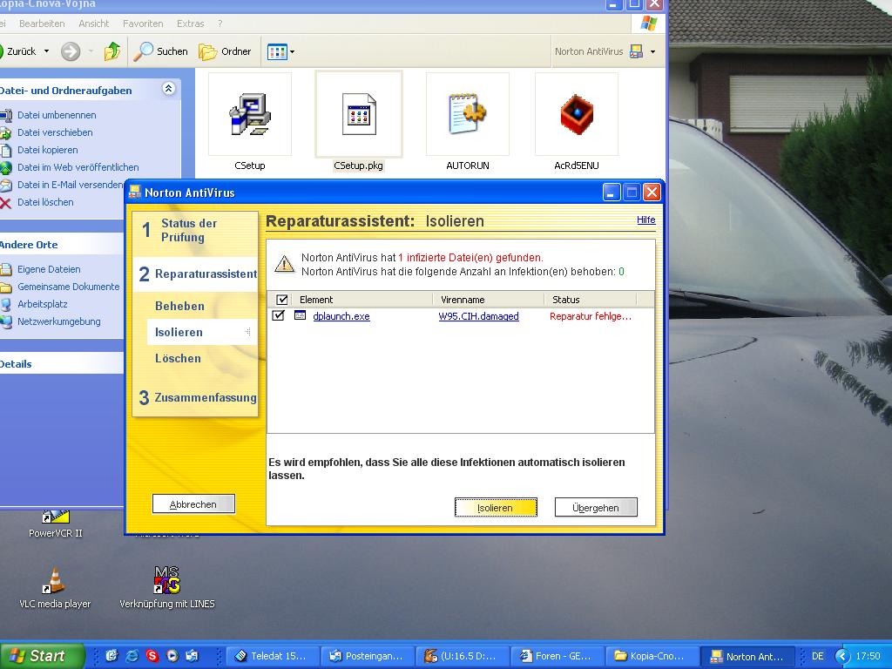Screen dimensions: 892x669
Task: Toggle the select-all checkbox in the Element header
Action: [281, 300]
